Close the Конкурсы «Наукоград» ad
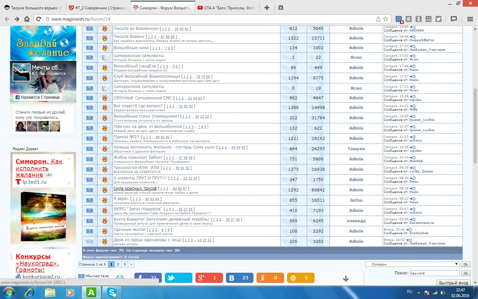Image resolution: width=478 pixels, height=299 pixels. [x=69, y=254]
